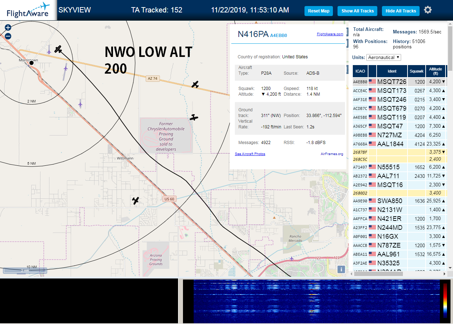Image resolution: width=453 pixels, height=324 pixels.
Task: Select the N727MZ row in aircraft table
Action: [x=399, y=135]
